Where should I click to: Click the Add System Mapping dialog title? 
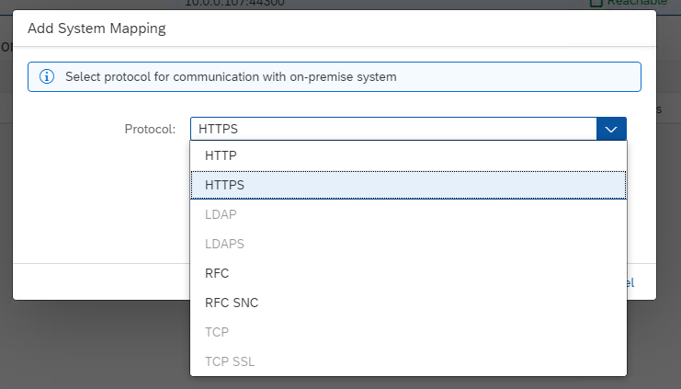pyautogui.click(x=96, y=29)
